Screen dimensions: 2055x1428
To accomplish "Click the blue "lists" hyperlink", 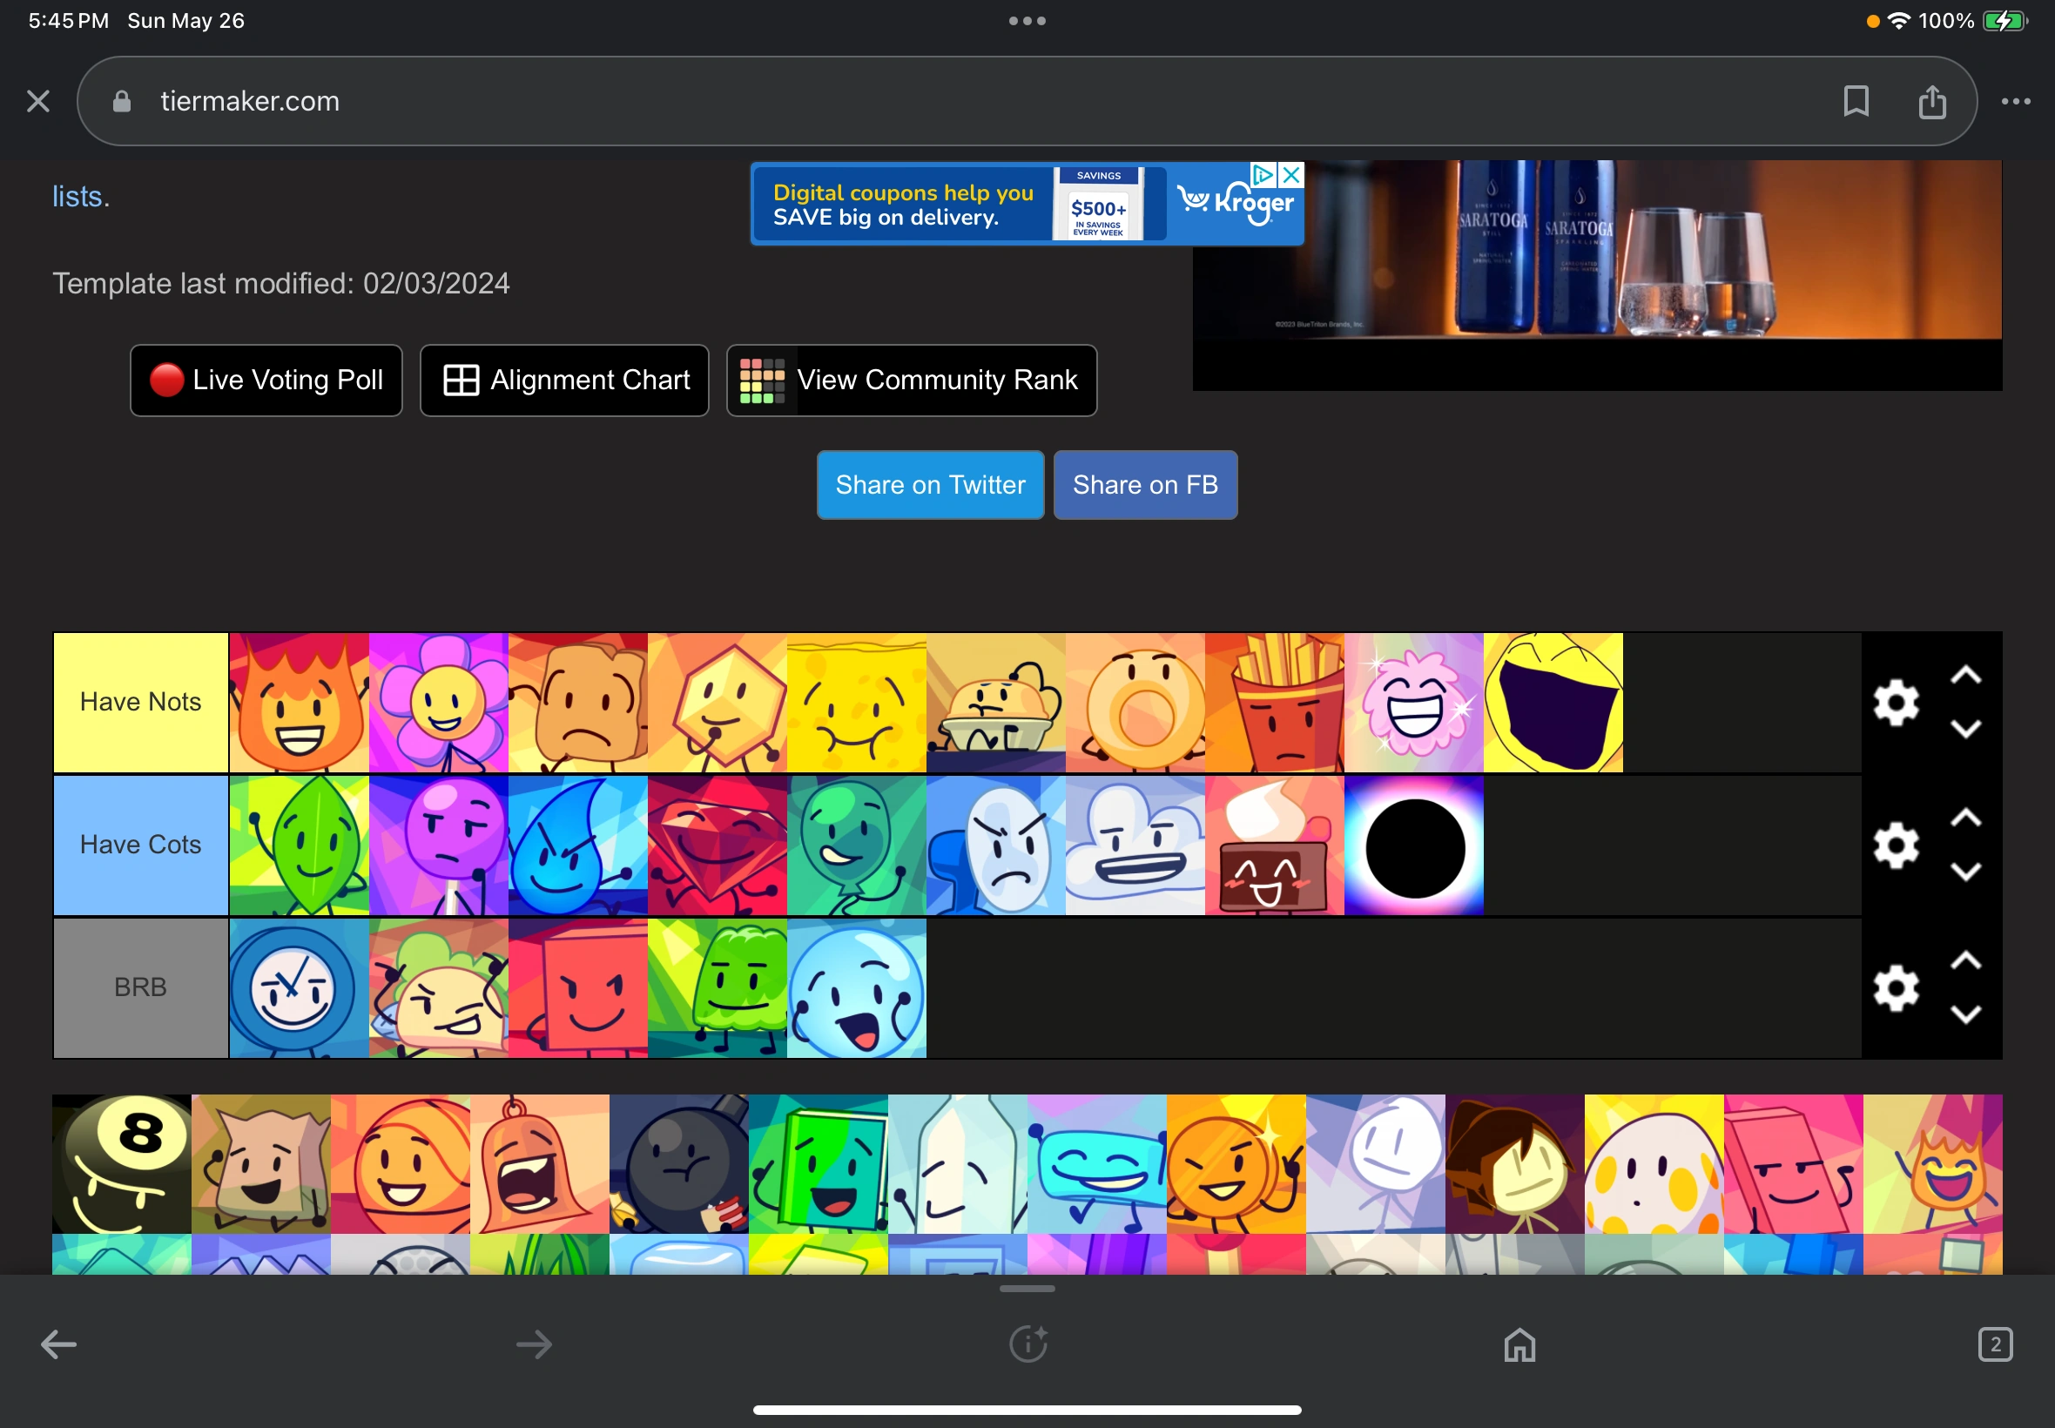I will pyautogui.click(x=77, y=196).
